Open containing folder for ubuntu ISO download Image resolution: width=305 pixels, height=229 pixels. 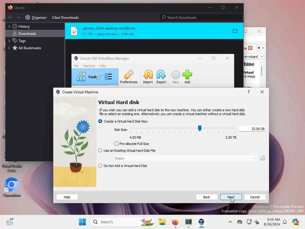coord(235,31)
